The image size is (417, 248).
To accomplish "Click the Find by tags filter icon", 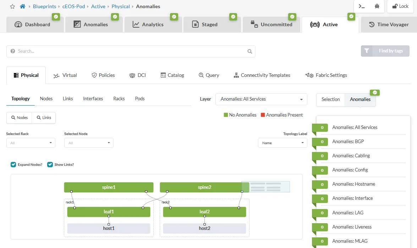I will pos(367,51).
